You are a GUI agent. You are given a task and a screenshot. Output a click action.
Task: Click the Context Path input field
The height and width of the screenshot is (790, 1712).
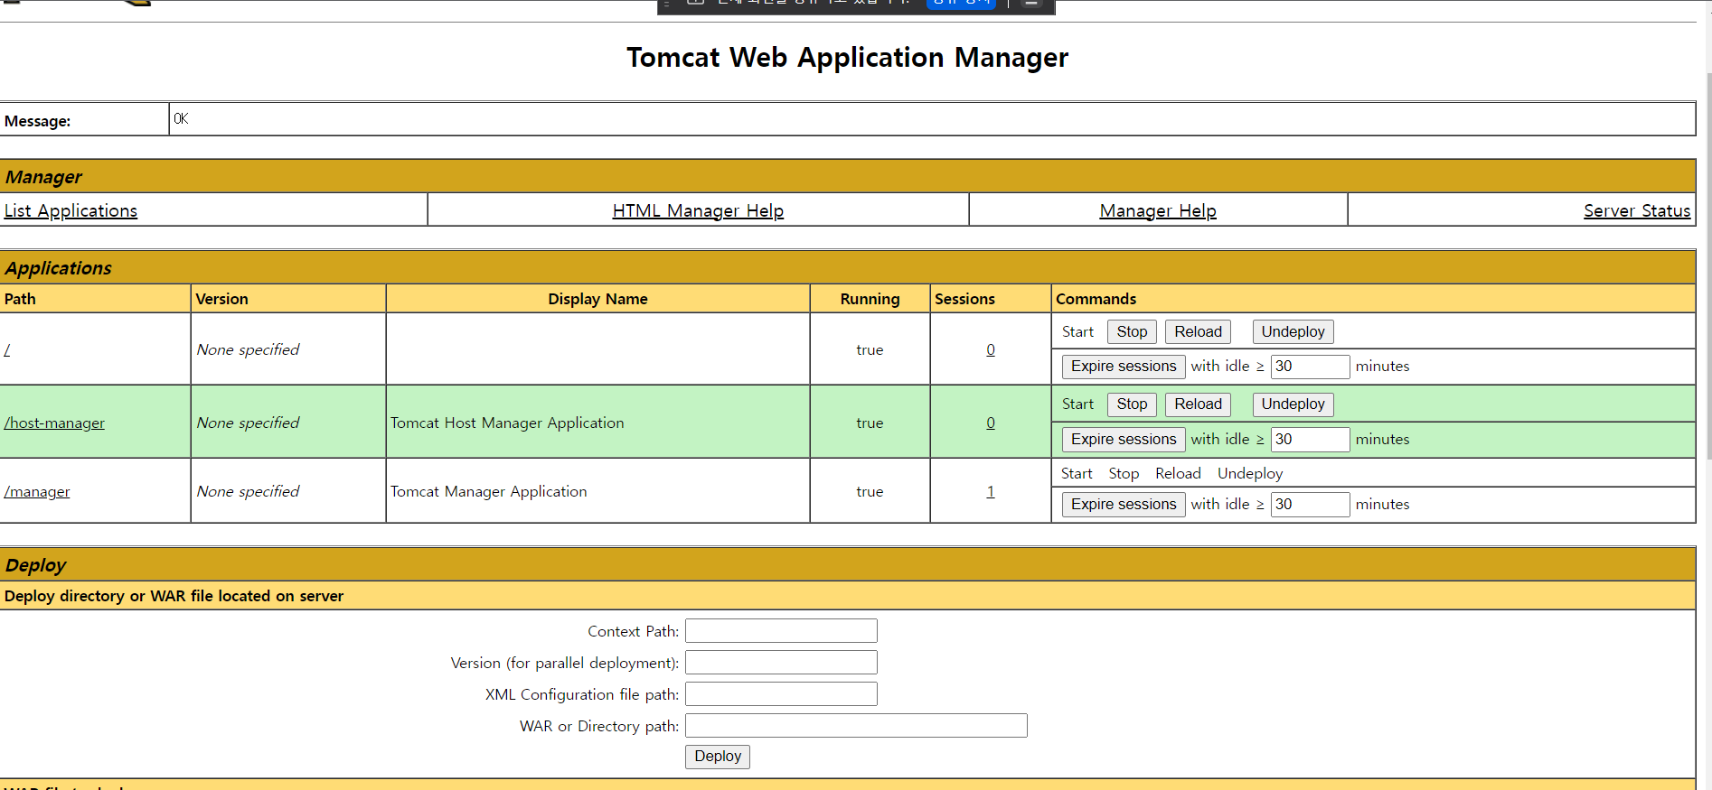(x=781, y=630)
